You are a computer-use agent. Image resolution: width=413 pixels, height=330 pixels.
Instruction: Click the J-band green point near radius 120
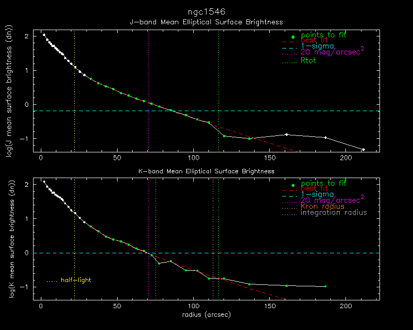[224, 136]
